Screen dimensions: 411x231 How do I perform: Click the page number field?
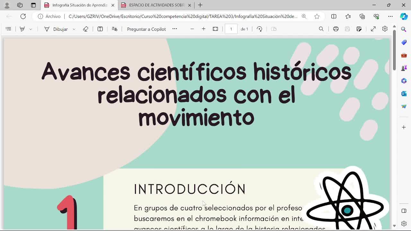231,29
